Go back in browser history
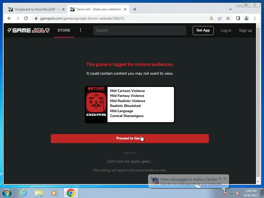The height and width of the screenshot is (198, 264). pos(9,18)
